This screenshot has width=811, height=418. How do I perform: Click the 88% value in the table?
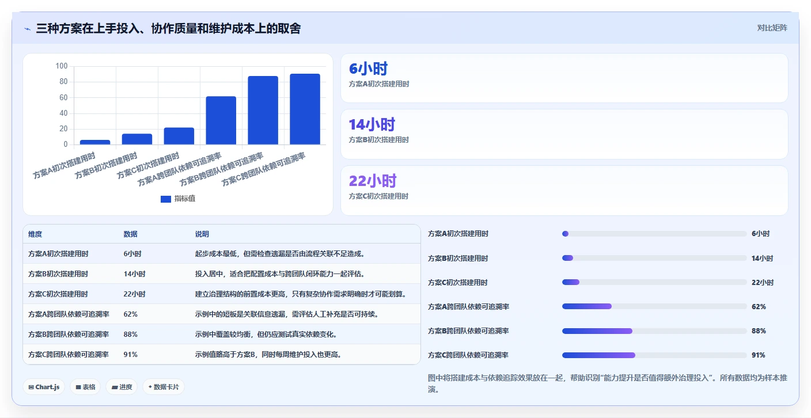(x=130, y=335)
